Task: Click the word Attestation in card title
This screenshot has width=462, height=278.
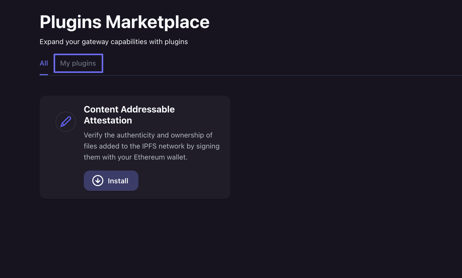Action: pyautogui.click(x=108, y=120)
